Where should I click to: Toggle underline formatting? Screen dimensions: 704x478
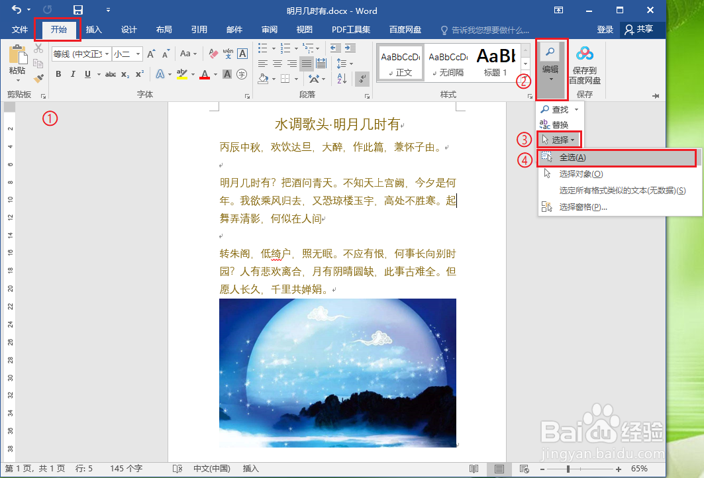(87, 73)
